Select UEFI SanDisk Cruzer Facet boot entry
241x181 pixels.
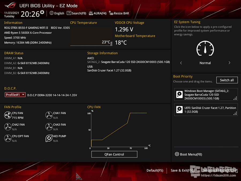206,110
